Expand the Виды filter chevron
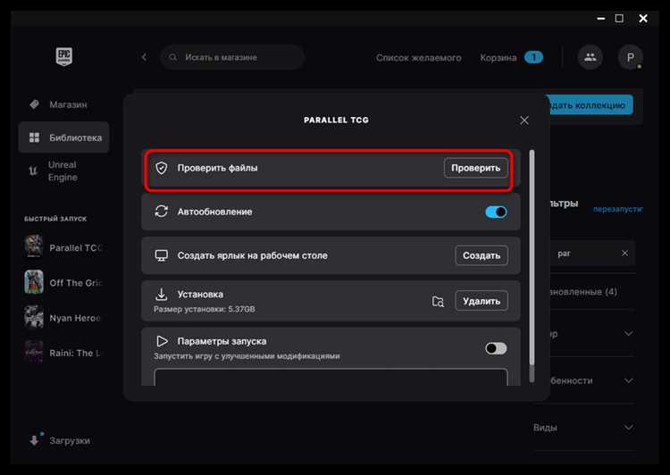The image size is (670, 475). point(628,427)
